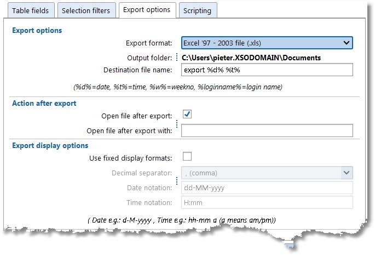Click the Export display options section header
Viewport: 375px width, 256px height.
(50, 145)
